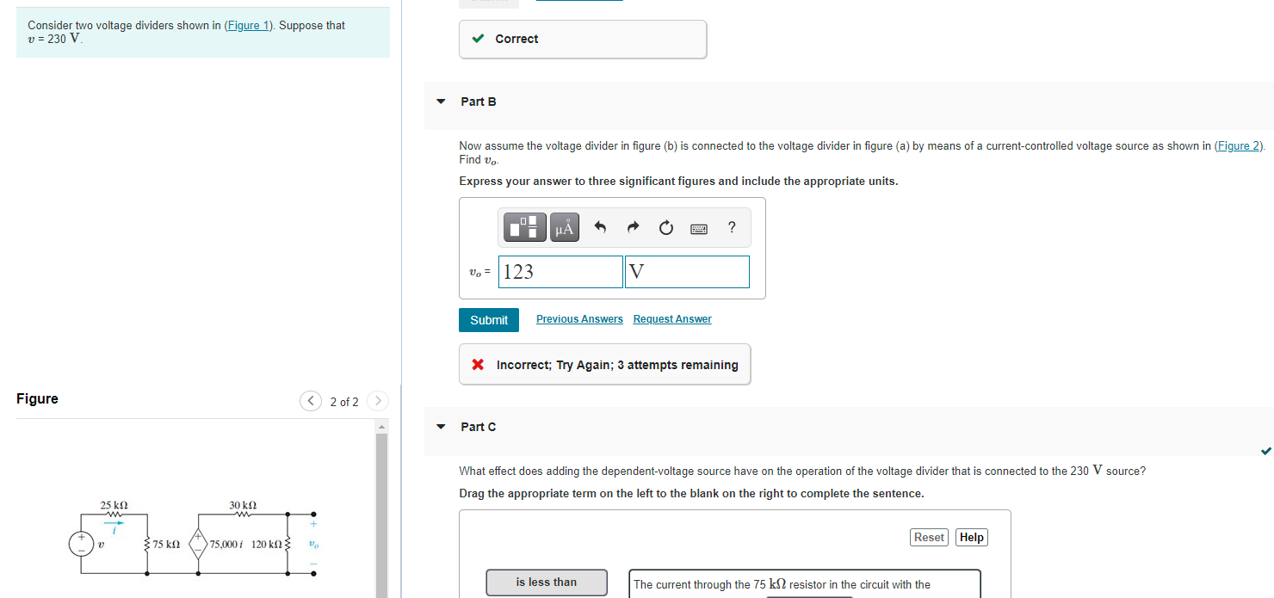Open the Previous Answers link
This screenshot has height=598, width=1274.
click(x=578, y=318)
